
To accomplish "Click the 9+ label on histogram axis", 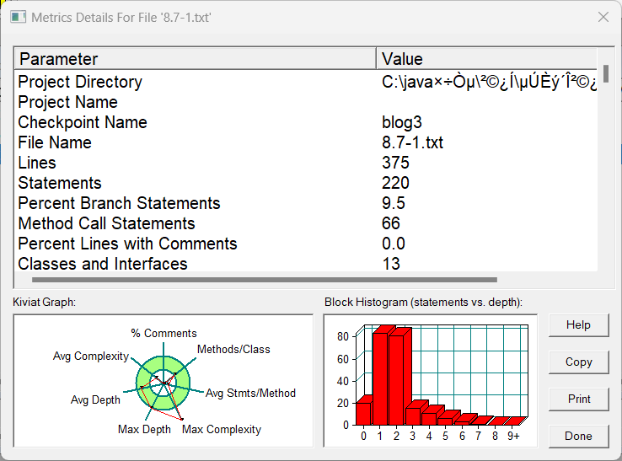I will [x=513, y=436].
